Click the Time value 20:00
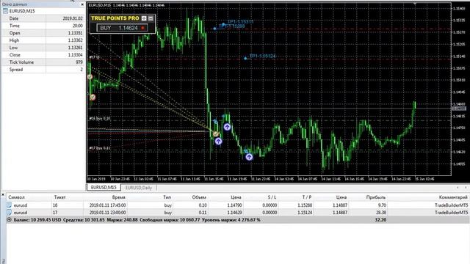Screen dimensions: 470x264 tap(78, 26)
